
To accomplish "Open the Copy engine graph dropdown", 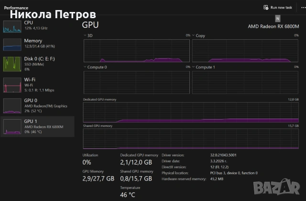I will (x=193, y=35).
